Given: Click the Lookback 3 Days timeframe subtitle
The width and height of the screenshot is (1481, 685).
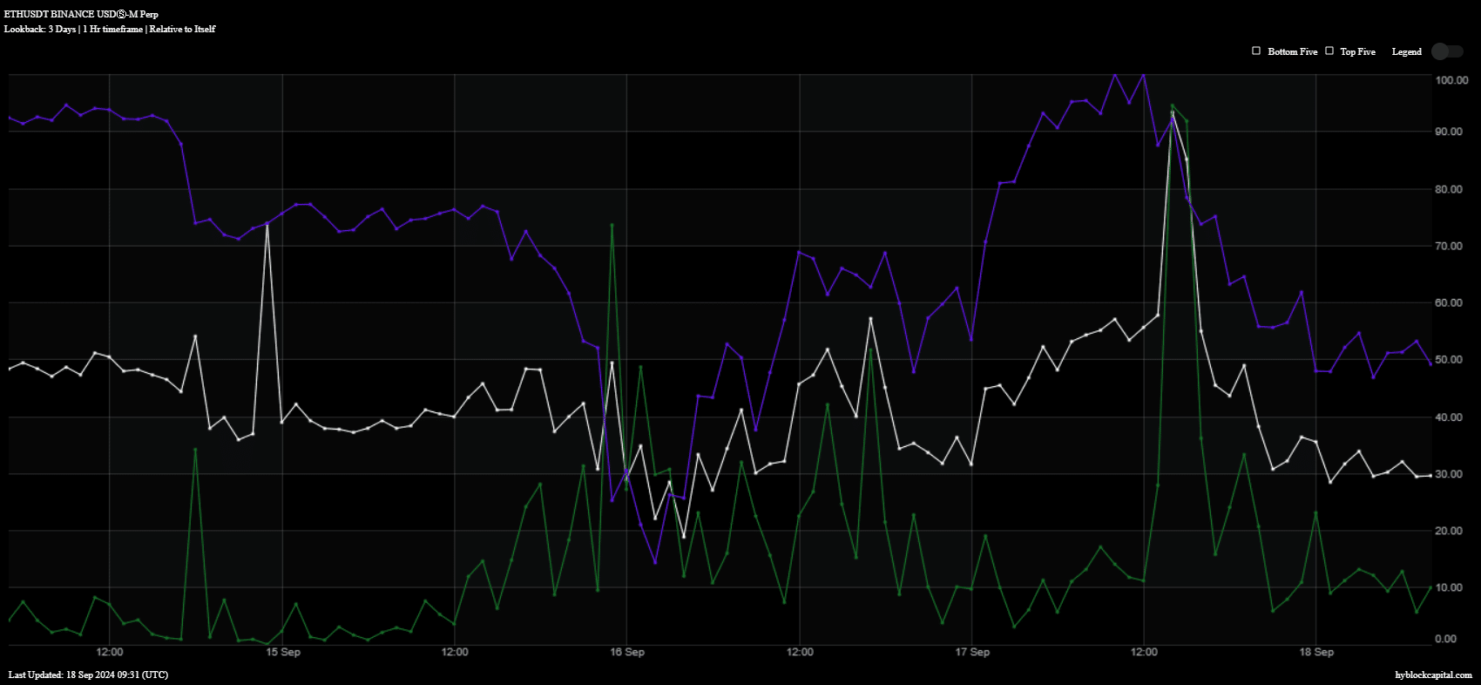Looking at the screenshot, I should (x=110, y=29).
